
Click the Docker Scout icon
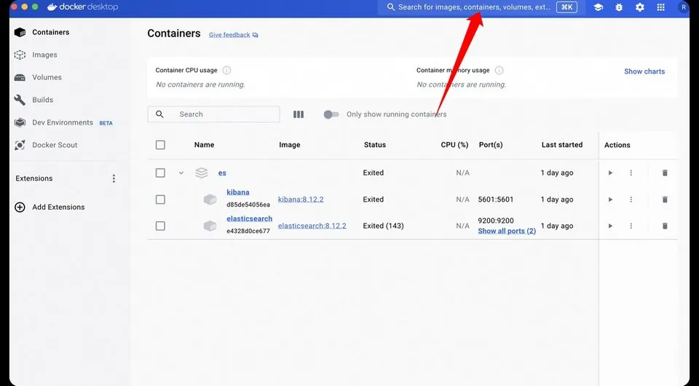tap(20, 145)
